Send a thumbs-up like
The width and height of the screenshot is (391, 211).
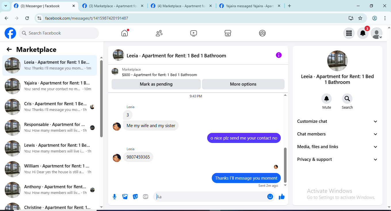tap(282, 197)
